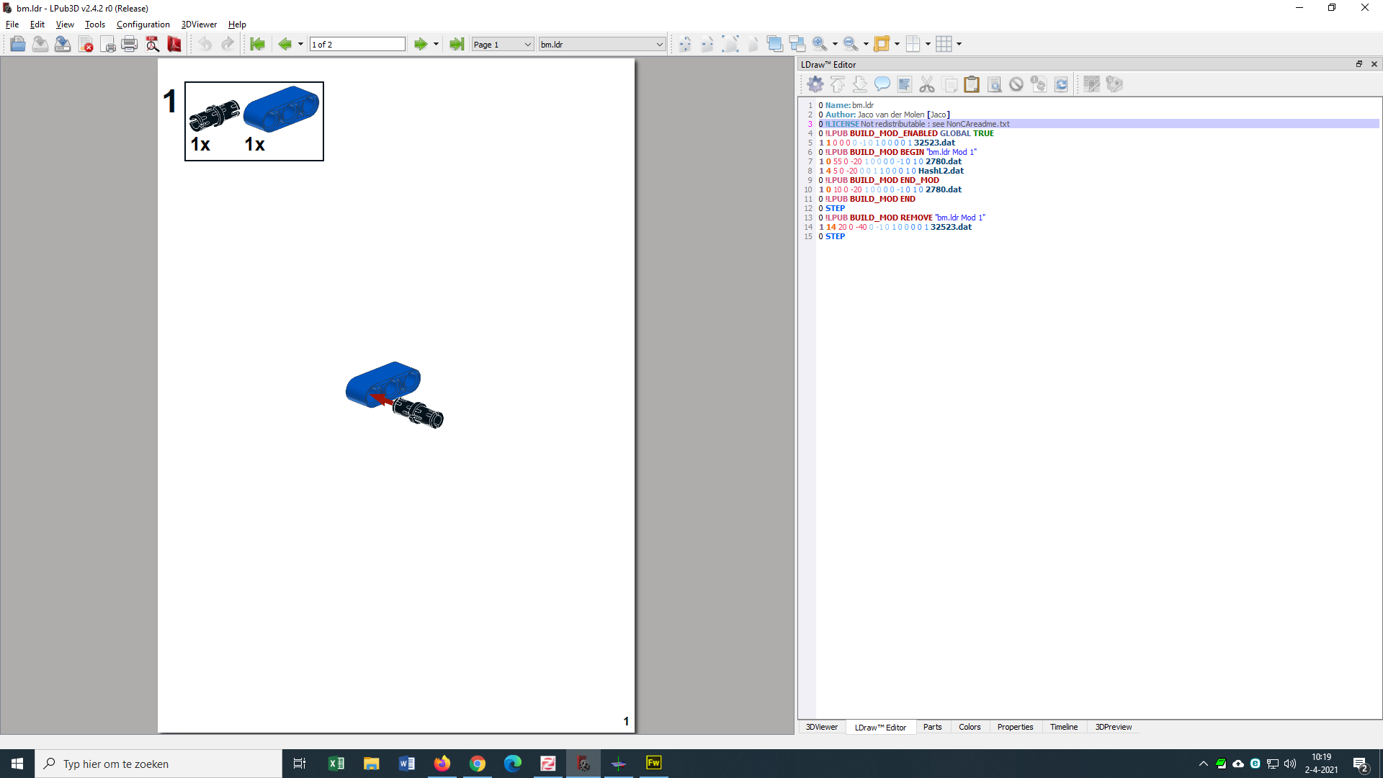Click the Print file icon
This screenshot has height=778, width=1383.
click(x=130, y=44)
